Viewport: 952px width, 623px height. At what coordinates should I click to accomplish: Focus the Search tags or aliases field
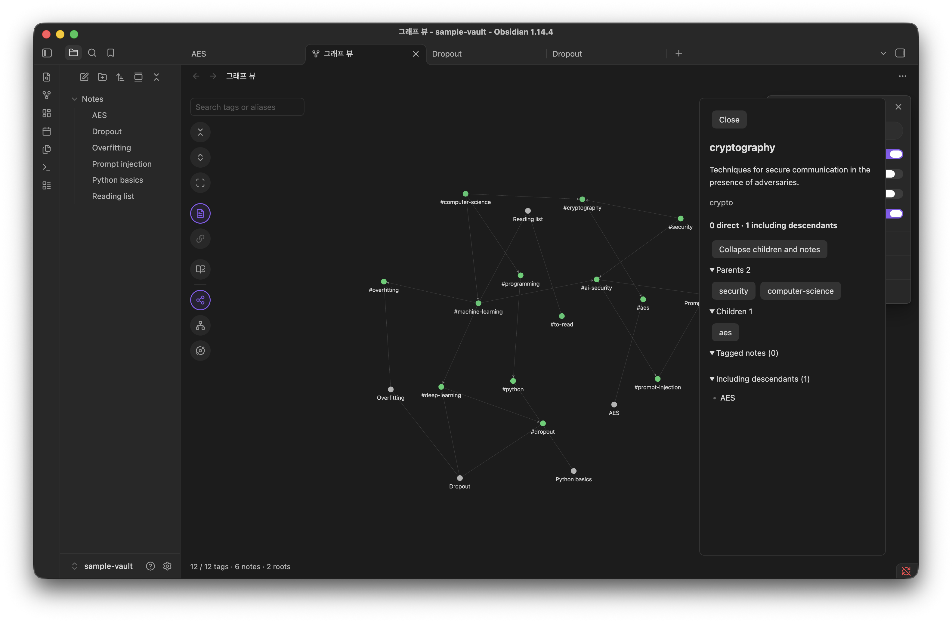pyautogui.click(x=247, y=107)
